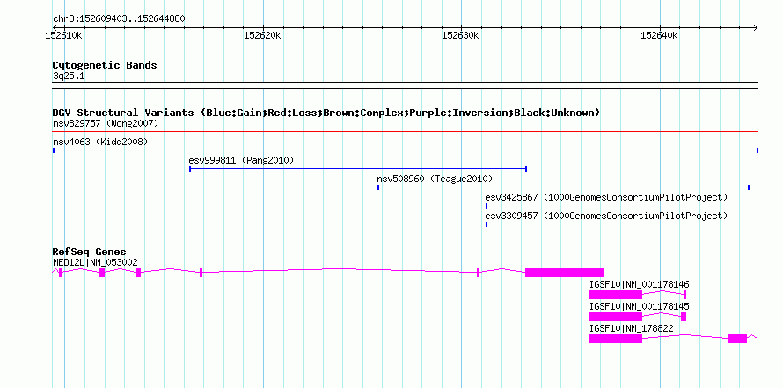Click the IGSF10 NM_001178146 large exon block
This screenshot has width=783, height=388.
616,295
